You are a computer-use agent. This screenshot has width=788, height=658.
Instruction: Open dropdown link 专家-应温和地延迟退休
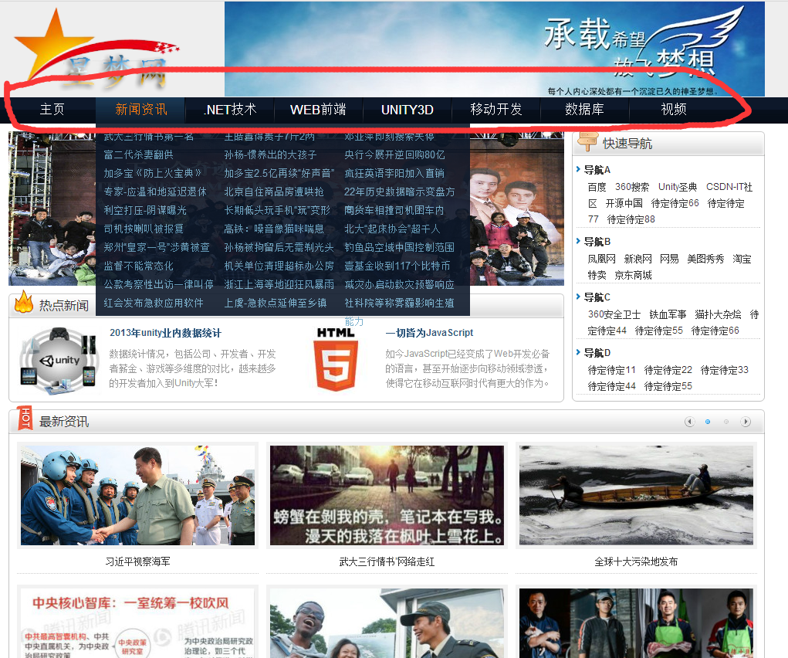click(x=155, y=192)
